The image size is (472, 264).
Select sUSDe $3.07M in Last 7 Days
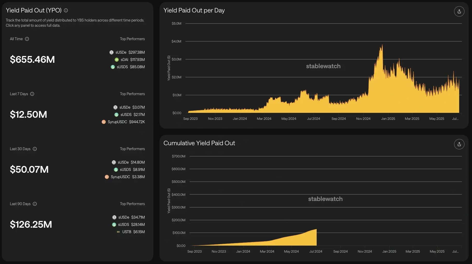pyautogui.click(x=129, y=107)
